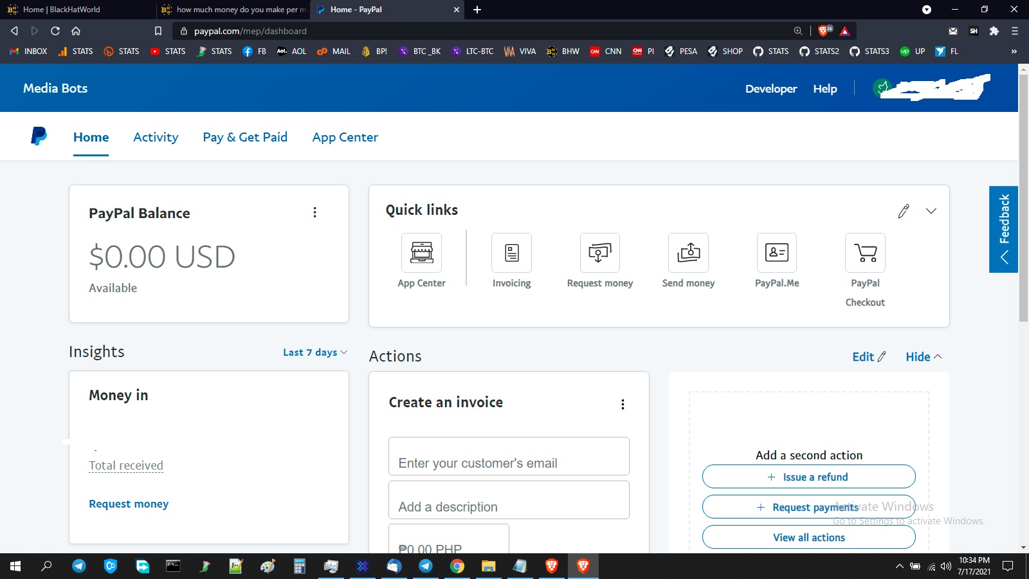
Task: Open the YouTube STATS bookmark
Action: 168,51
